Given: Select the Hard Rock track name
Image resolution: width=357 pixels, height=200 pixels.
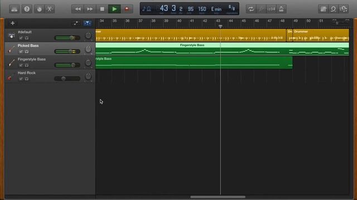Looking at the screenshot, I should (27, 73).
